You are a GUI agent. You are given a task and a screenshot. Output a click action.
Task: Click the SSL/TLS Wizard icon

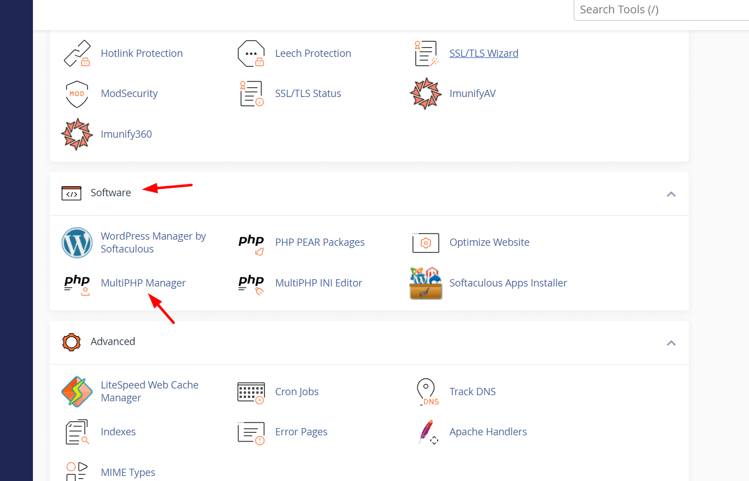pyautogui.click(x=426, y=54)
